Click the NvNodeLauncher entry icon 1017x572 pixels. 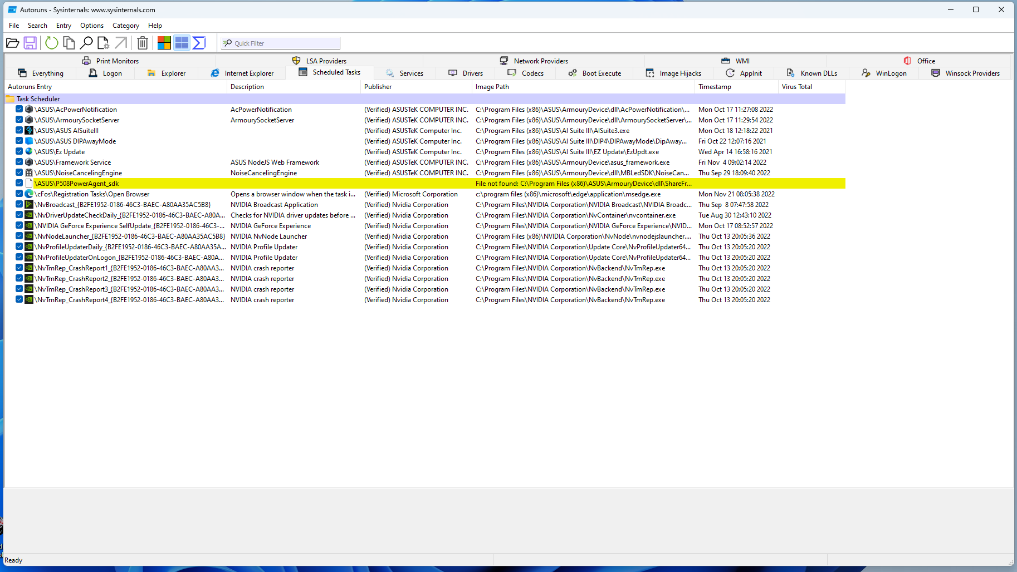(29, 236)
